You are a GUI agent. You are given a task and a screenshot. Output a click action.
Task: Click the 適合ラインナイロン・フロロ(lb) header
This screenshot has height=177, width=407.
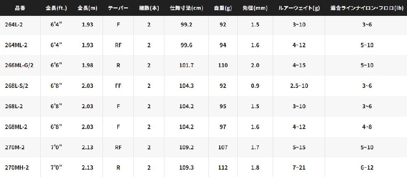[367, 8]
